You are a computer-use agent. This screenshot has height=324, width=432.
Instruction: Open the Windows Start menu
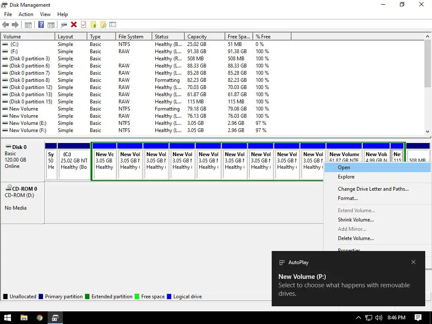[x=8, y=318]
